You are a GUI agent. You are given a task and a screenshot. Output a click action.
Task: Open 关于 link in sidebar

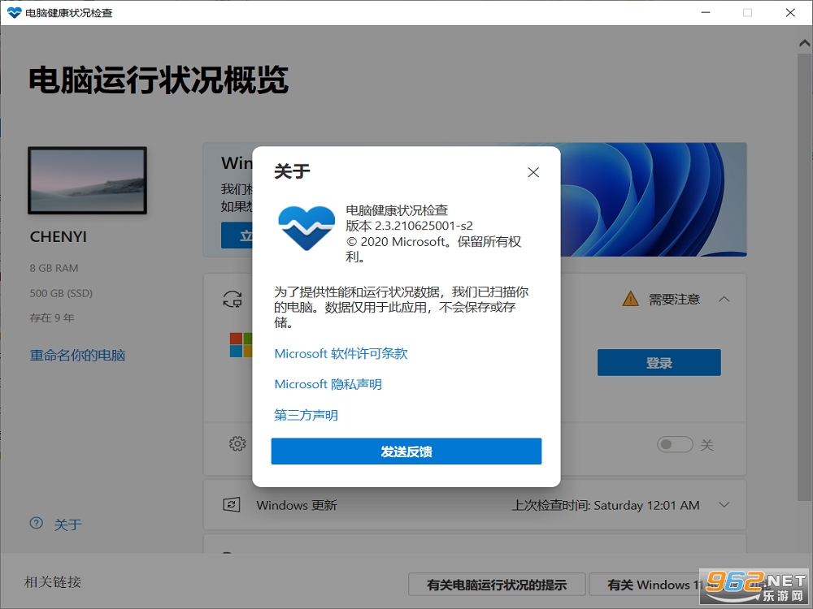click(68, 525)
